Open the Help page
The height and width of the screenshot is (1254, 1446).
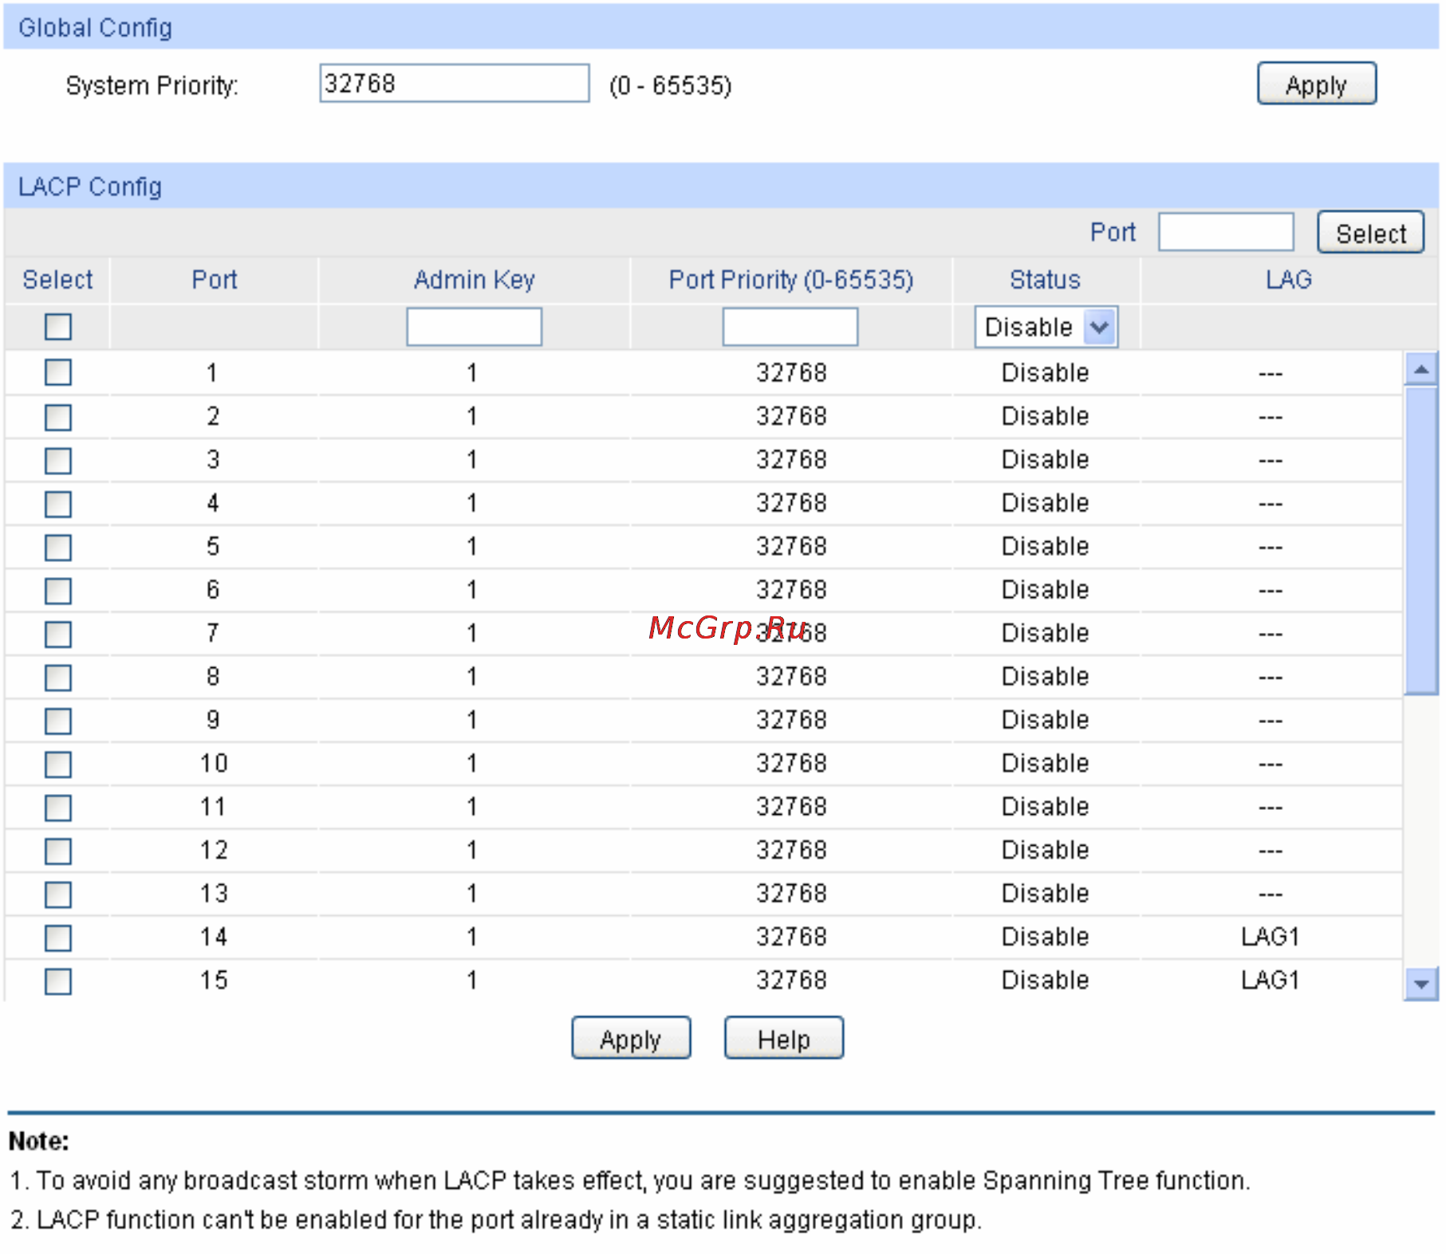(x=783, y=1038)
